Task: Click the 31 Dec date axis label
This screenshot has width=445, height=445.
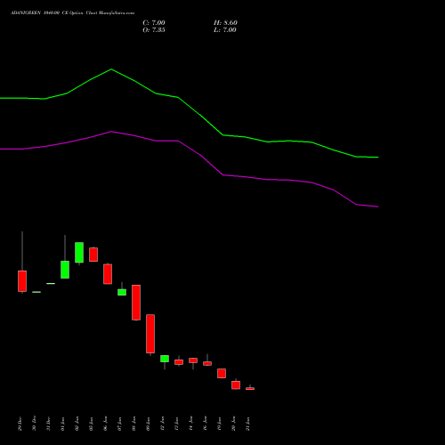Action: point(48,424)
